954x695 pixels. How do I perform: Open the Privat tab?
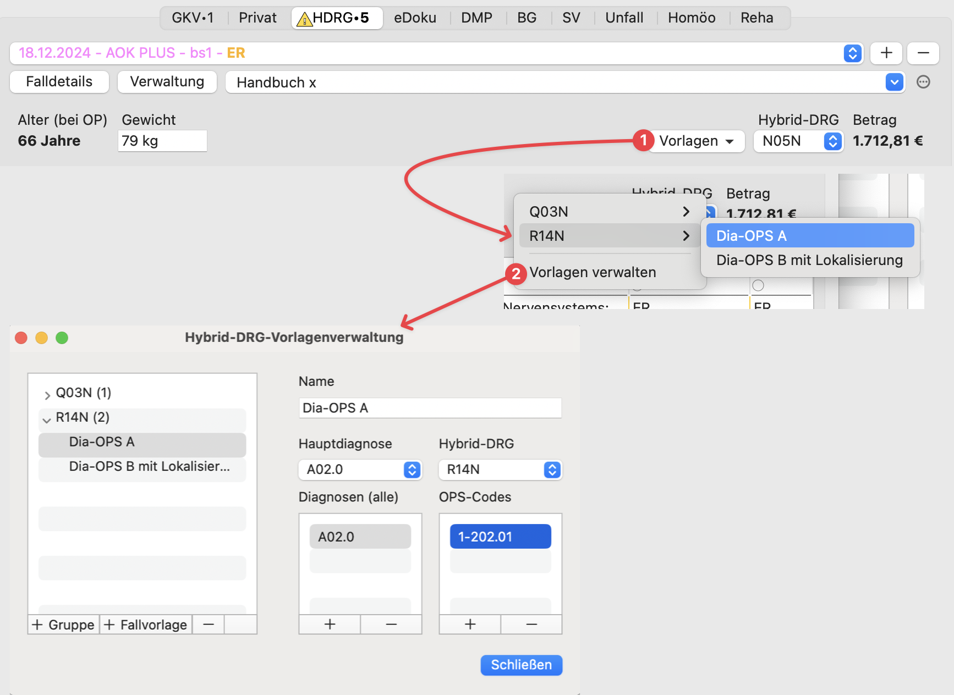pos(257,18)
